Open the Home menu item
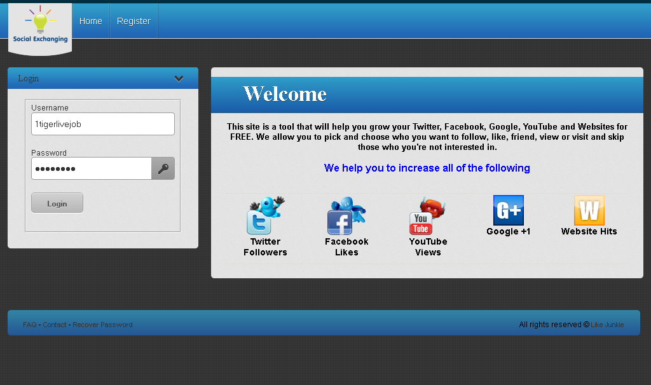651x385 pixels. click(x=90, y=21)
